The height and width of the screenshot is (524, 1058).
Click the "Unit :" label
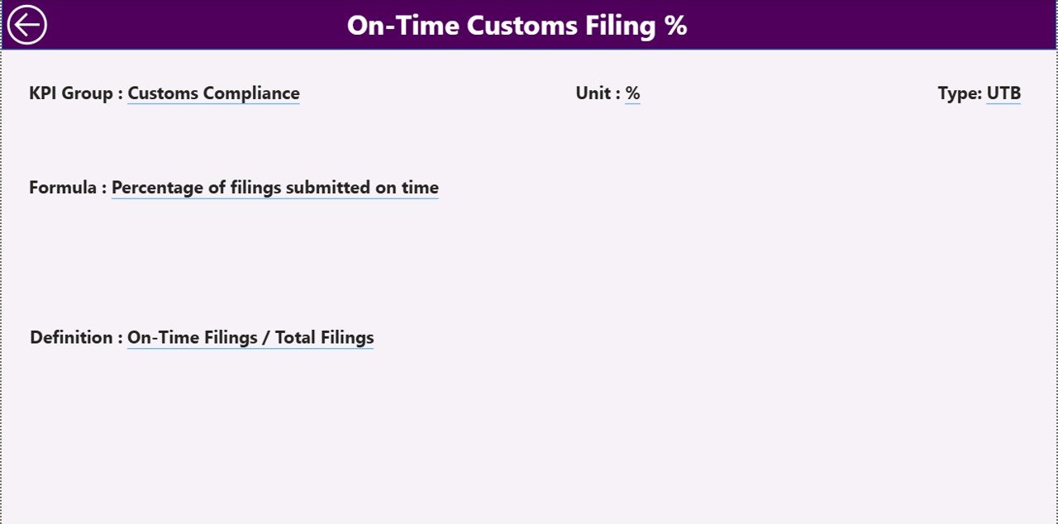click(x=598, y=93)
